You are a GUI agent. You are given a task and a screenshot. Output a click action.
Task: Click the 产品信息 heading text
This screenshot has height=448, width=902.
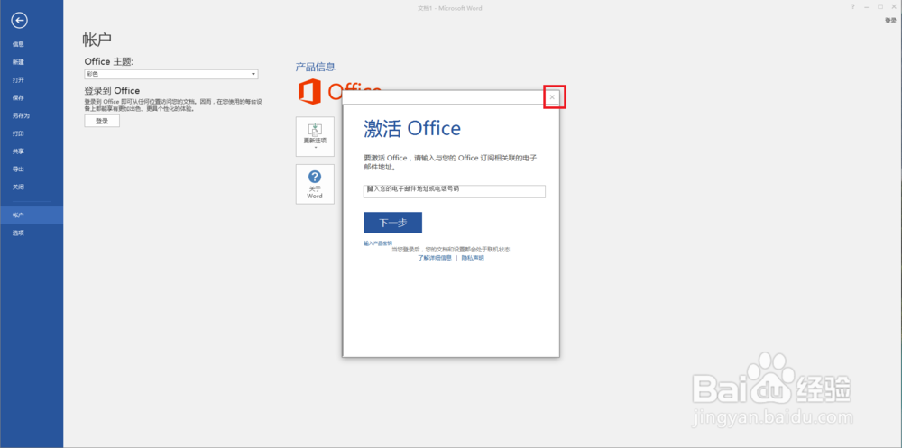(x=315, y=67)
